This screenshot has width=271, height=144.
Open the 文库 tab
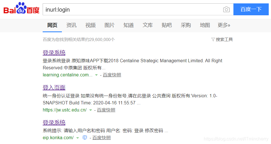(148, 25)
